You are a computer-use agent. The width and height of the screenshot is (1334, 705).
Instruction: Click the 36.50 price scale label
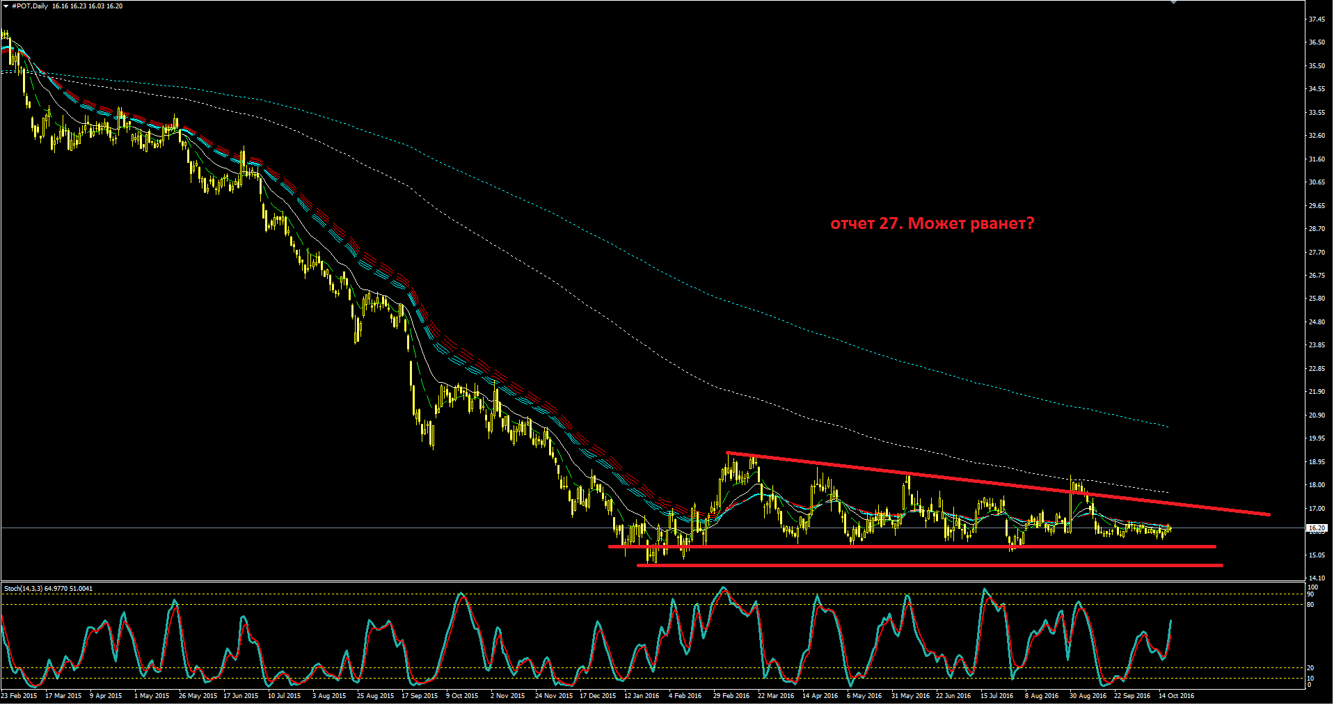(x=1316, y=42)
